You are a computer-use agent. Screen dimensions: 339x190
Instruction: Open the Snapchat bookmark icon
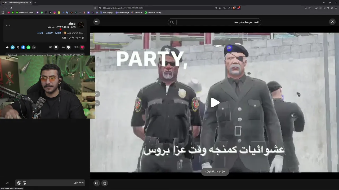59,12
